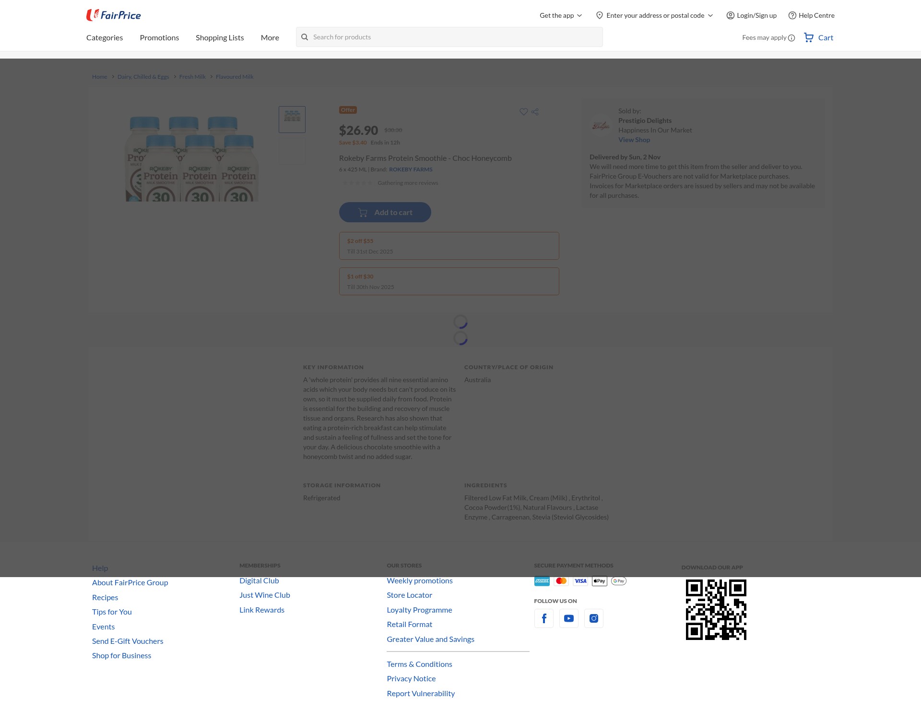
Task: Open the $1 off $30 offer
Action: pyautogui.click(x=449, y=281)
